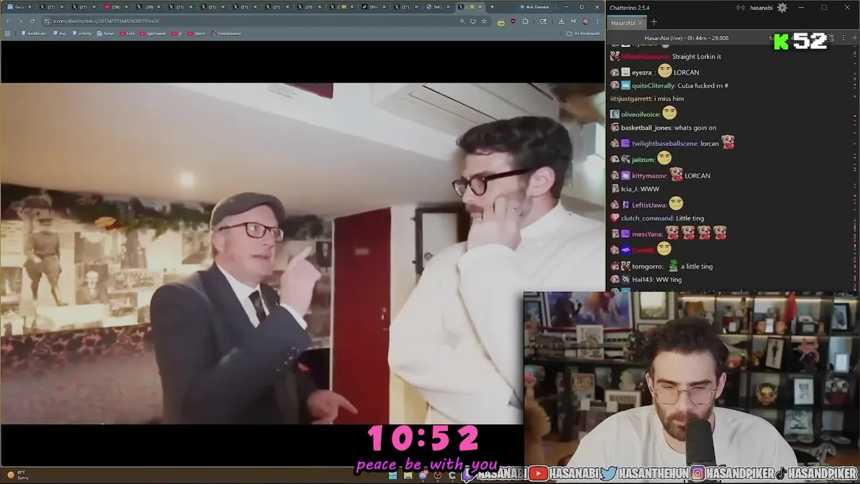Click the browser address bar URL
This screenshot has height=484, width=860.
click(106, 21)
